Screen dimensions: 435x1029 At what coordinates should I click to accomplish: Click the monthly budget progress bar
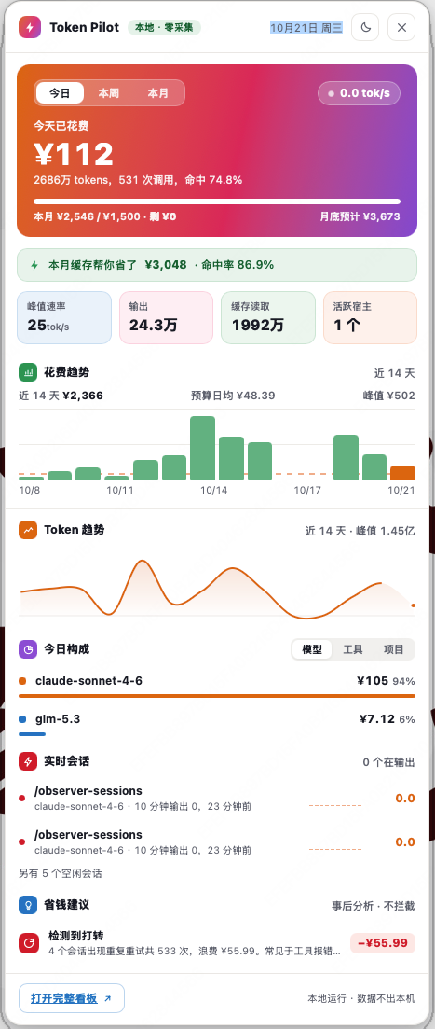[217, 202]
